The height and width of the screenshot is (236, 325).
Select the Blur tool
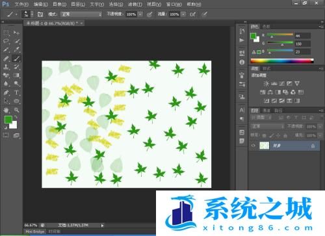coord(6,84)
